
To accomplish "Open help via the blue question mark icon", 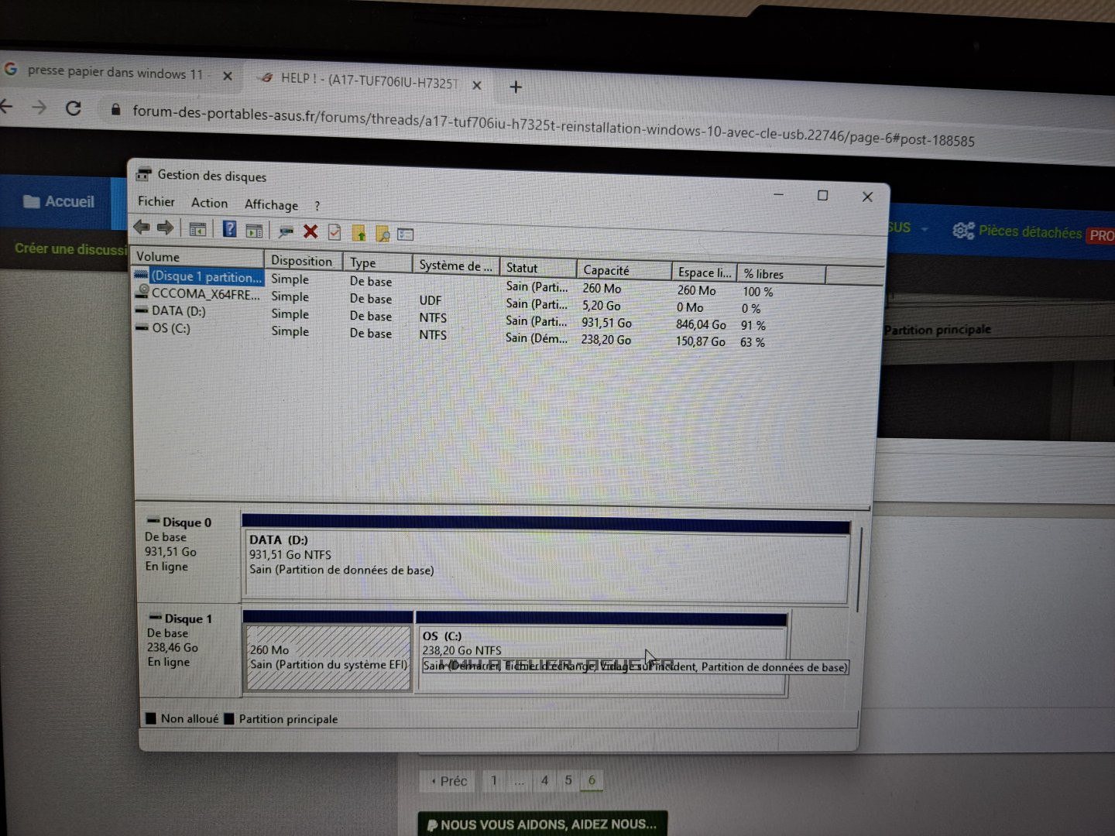I will [x=230, y=229].
